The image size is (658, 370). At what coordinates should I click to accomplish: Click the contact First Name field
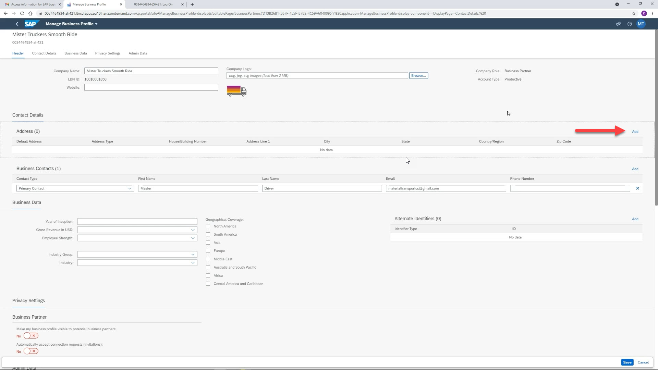(198, 188)
